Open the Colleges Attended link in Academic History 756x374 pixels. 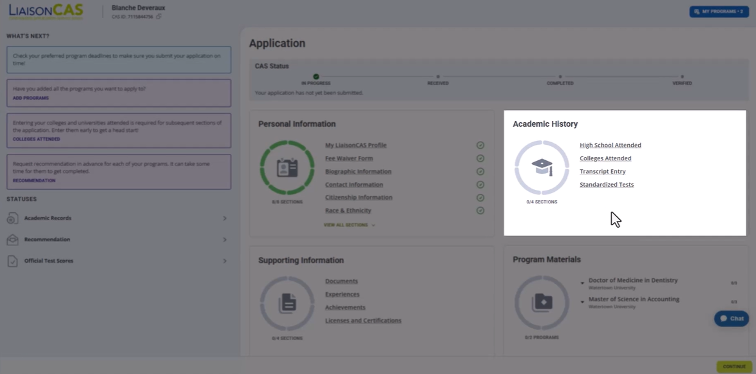tap(605, 158)
